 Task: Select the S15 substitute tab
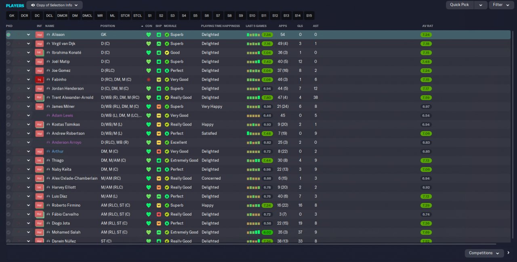309,16
